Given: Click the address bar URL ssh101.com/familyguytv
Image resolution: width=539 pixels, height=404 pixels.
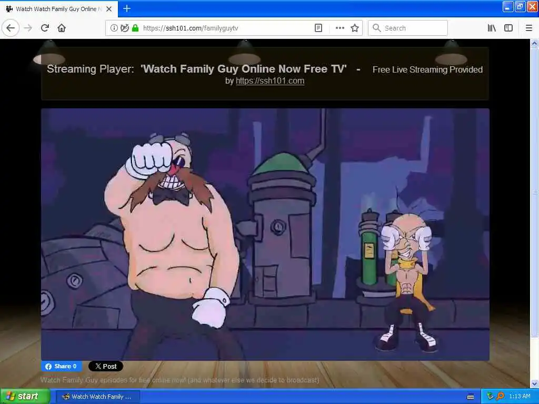Looking at the screenshot, I should [x=191, y=28].
